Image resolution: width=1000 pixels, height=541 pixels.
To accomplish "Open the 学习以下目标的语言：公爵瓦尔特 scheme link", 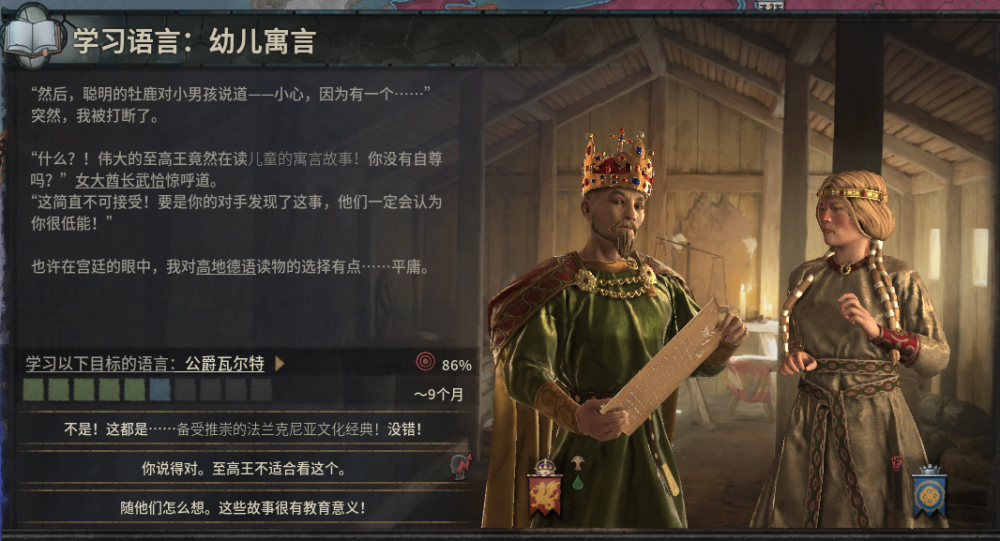I will click(x=144, y=364).
